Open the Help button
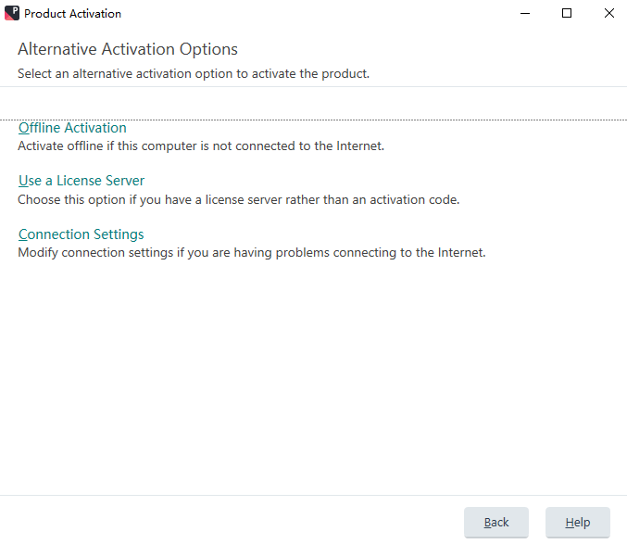Image resolution: width=627 pixels, height=544 pixels. click(x=578, y=522)
